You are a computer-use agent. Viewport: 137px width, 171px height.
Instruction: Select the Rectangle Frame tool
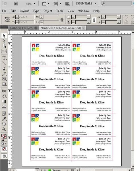pyautogui.click(x=4, y=79)
